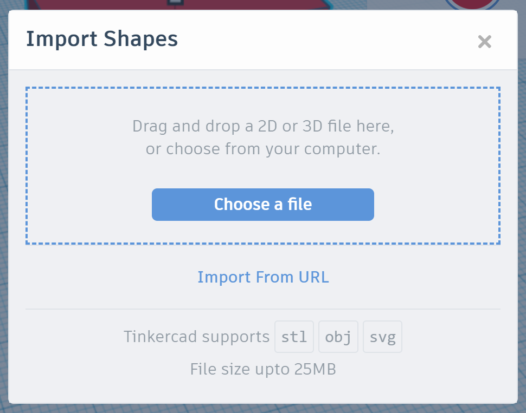
Task: Click the drag and drop instruction text
Action: pyautogui.click(x=263, y=137)
